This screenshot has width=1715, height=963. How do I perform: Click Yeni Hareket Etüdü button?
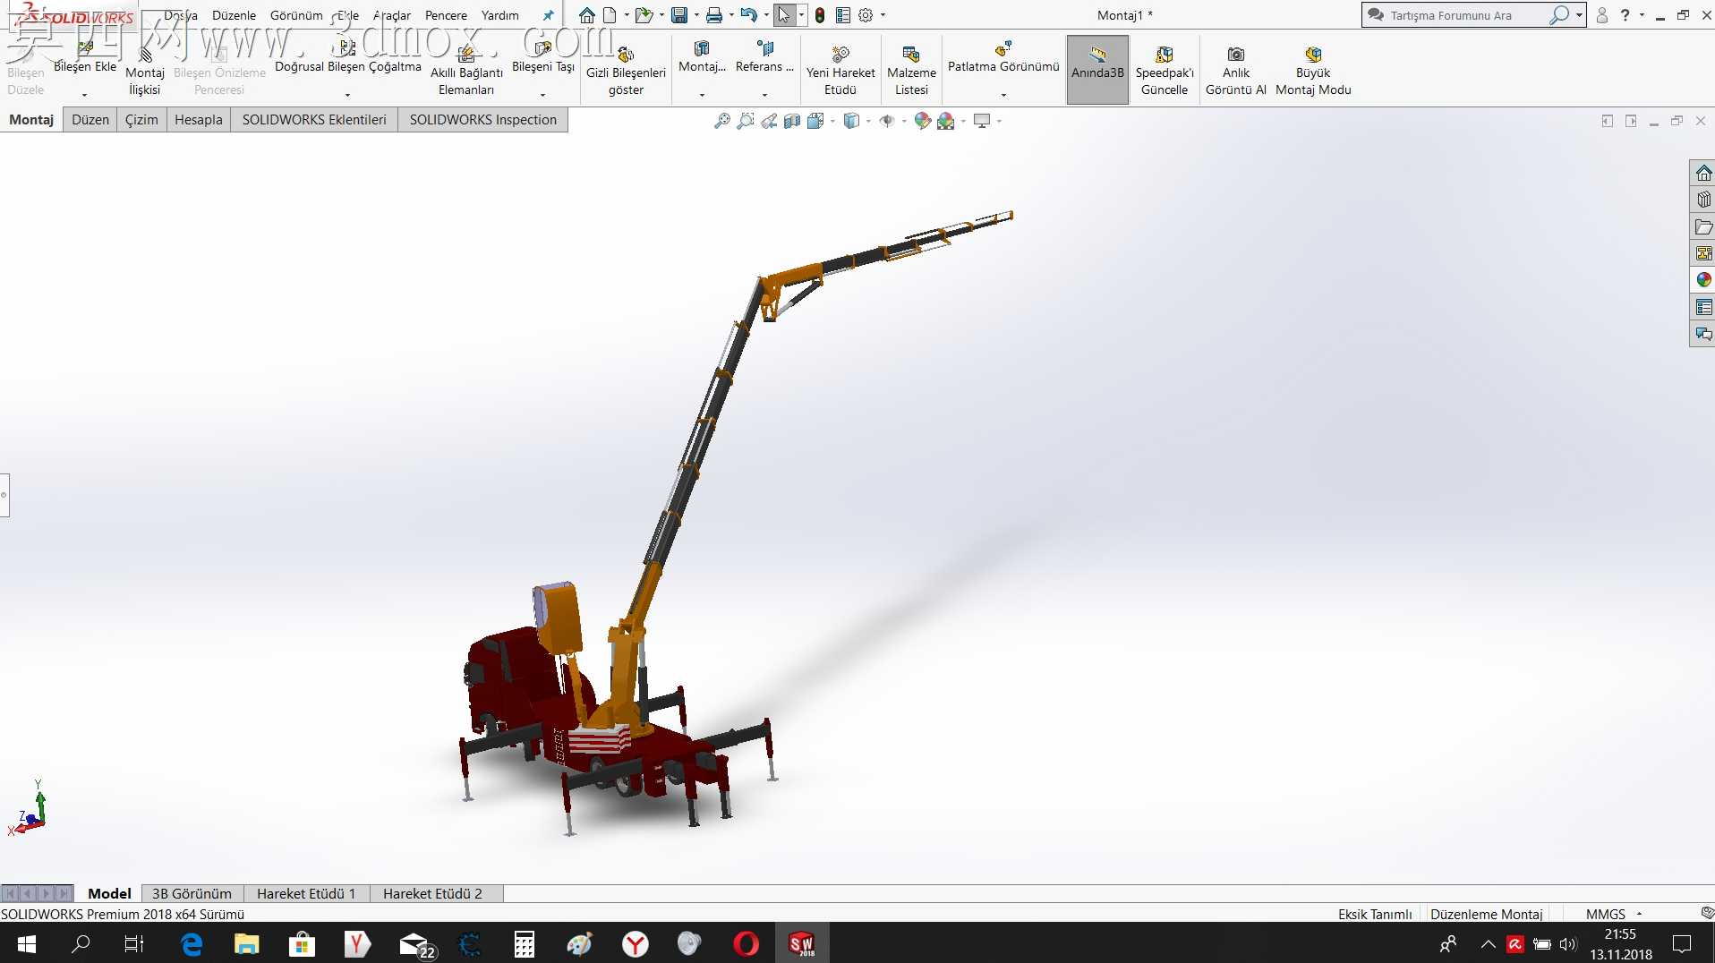click(x=840, y=70)
